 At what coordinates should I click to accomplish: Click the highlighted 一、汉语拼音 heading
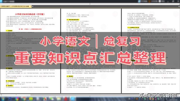pos(9,31)
